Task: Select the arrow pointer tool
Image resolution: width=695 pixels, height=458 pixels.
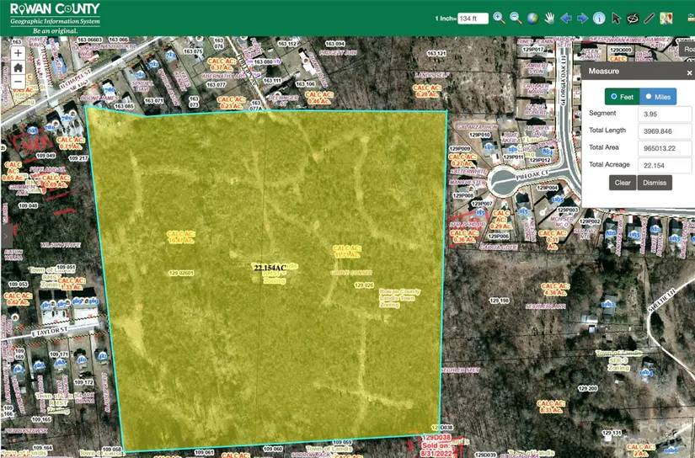Action: 616,18
